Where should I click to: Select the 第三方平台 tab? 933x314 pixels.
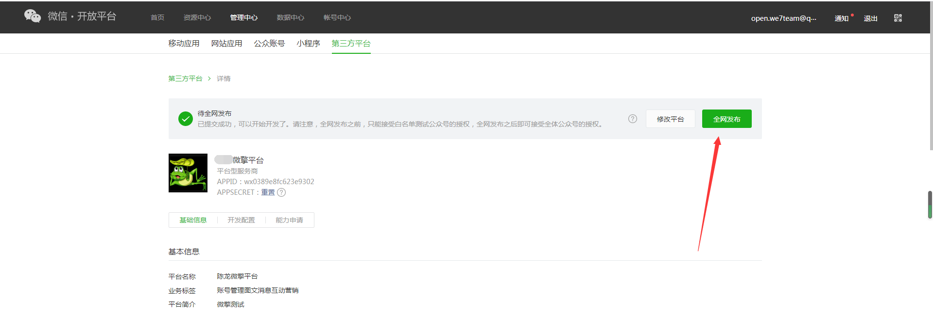(x=351, y=44)
